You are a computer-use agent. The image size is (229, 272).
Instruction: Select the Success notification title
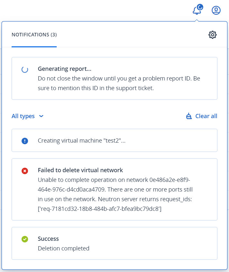tap(48, 239)
